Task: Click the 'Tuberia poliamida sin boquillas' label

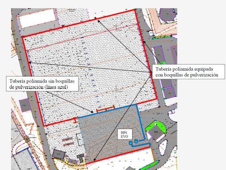Action: [42, 84]
